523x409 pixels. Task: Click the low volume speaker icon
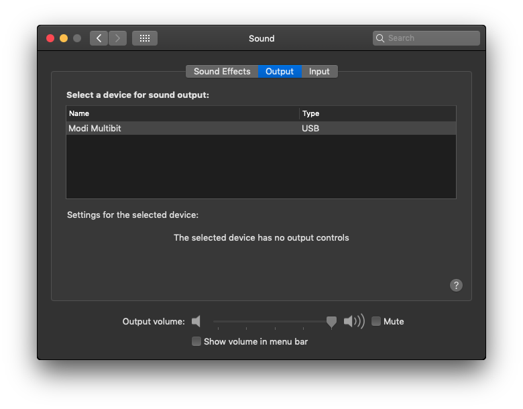point(196,321)
